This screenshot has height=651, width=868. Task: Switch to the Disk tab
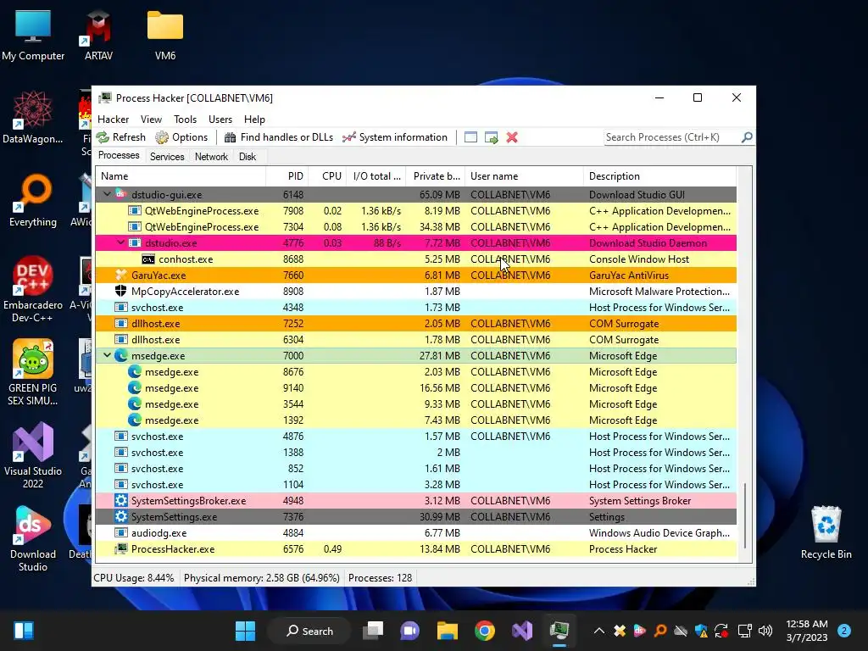[x=248, y=157]
